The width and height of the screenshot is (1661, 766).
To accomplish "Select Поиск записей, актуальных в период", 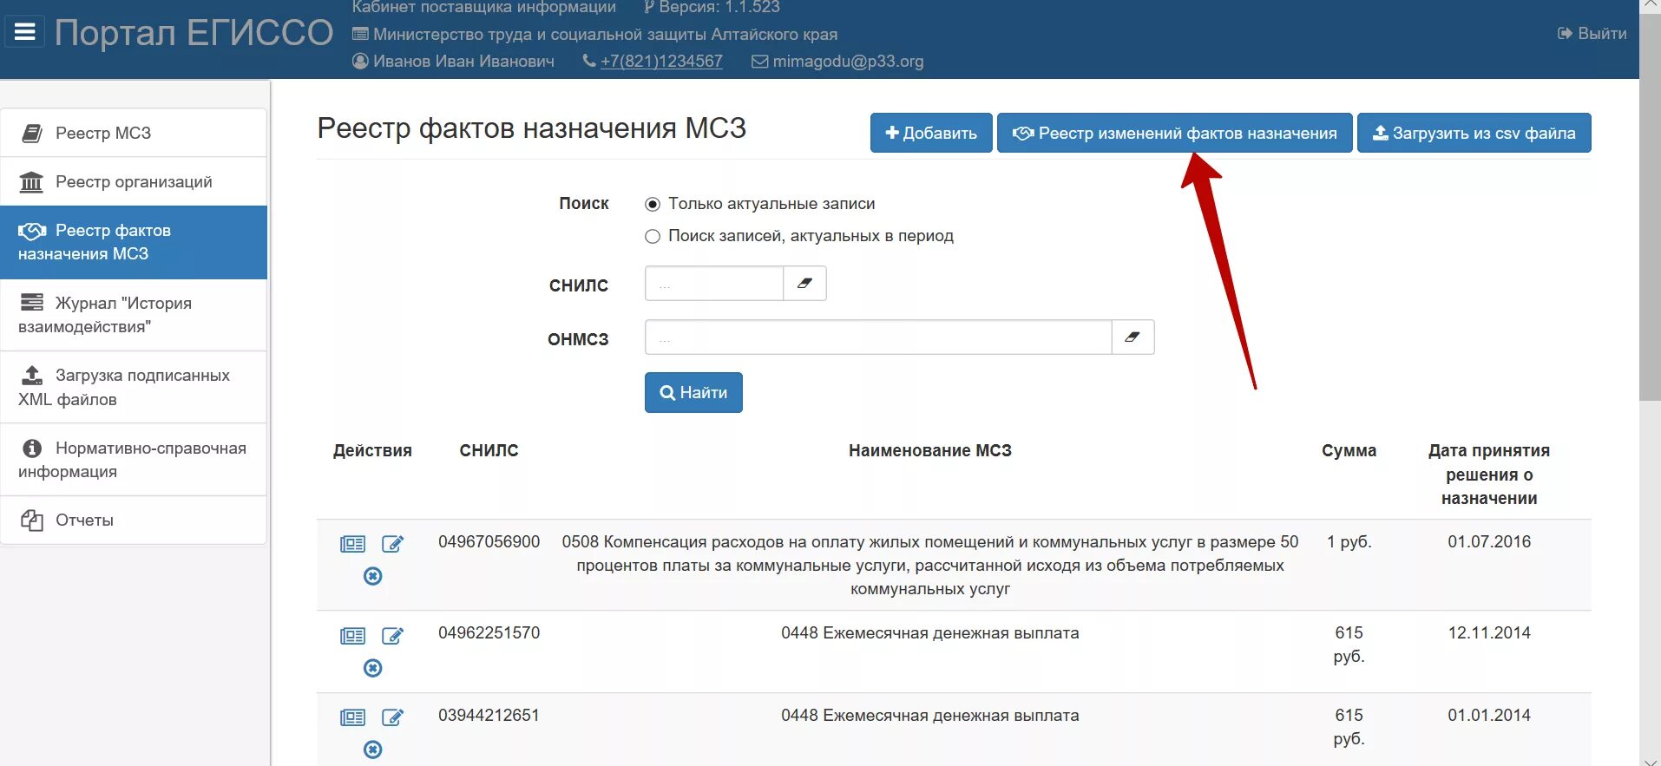I will (653, 237).
